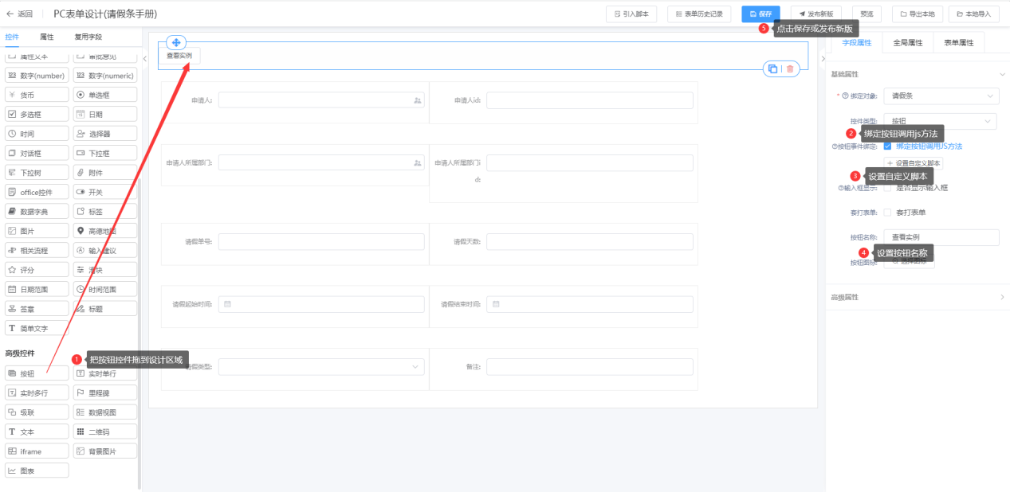Screen dimensions: 1010x492
Task: Select the 下拉框 control
Action: tap(105, 153)
